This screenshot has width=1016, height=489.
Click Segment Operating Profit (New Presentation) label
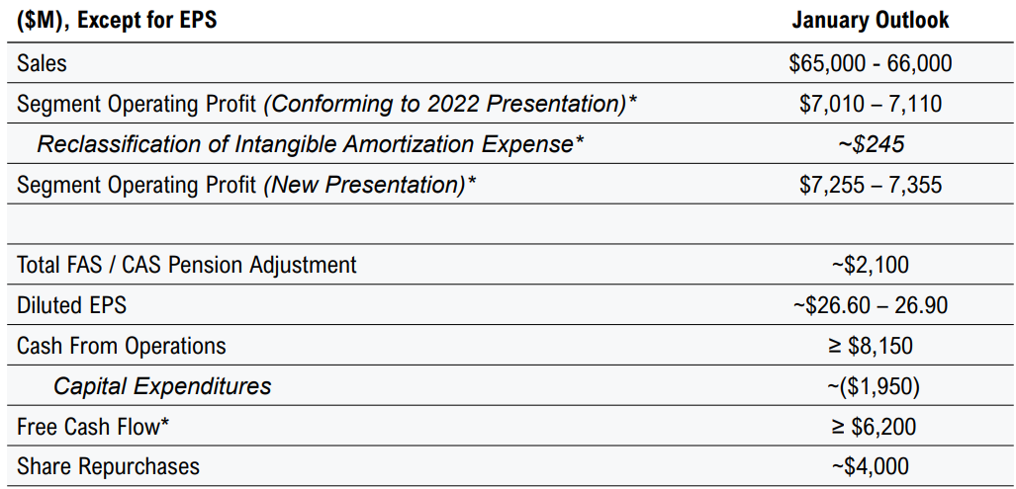click(x=246, y=185)
